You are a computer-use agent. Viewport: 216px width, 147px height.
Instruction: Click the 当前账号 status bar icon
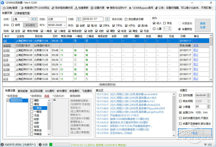tap(2, 144)
